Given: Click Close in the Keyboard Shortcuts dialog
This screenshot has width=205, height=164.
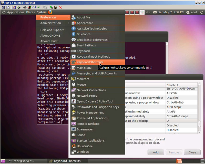Looking at the screenshot, I should coord(192,152).
